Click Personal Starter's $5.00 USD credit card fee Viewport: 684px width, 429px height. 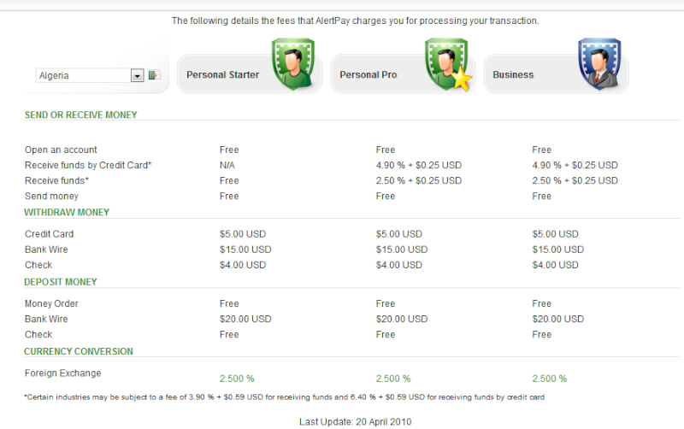coord(243,234)
